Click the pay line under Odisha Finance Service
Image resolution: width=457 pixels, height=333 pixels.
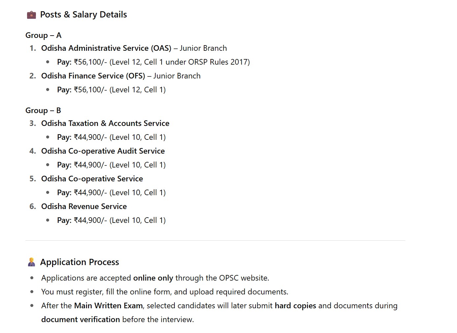tap(111, 90)
